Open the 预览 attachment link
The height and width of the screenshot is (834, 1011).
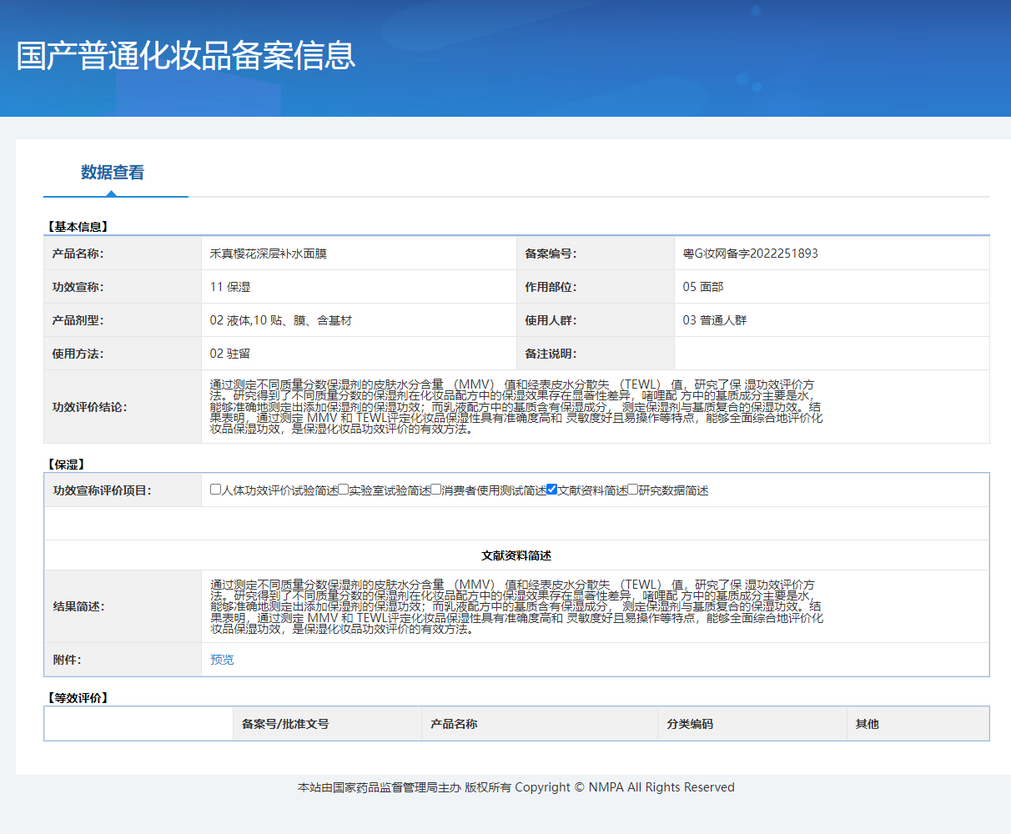[x=222, y=660]
